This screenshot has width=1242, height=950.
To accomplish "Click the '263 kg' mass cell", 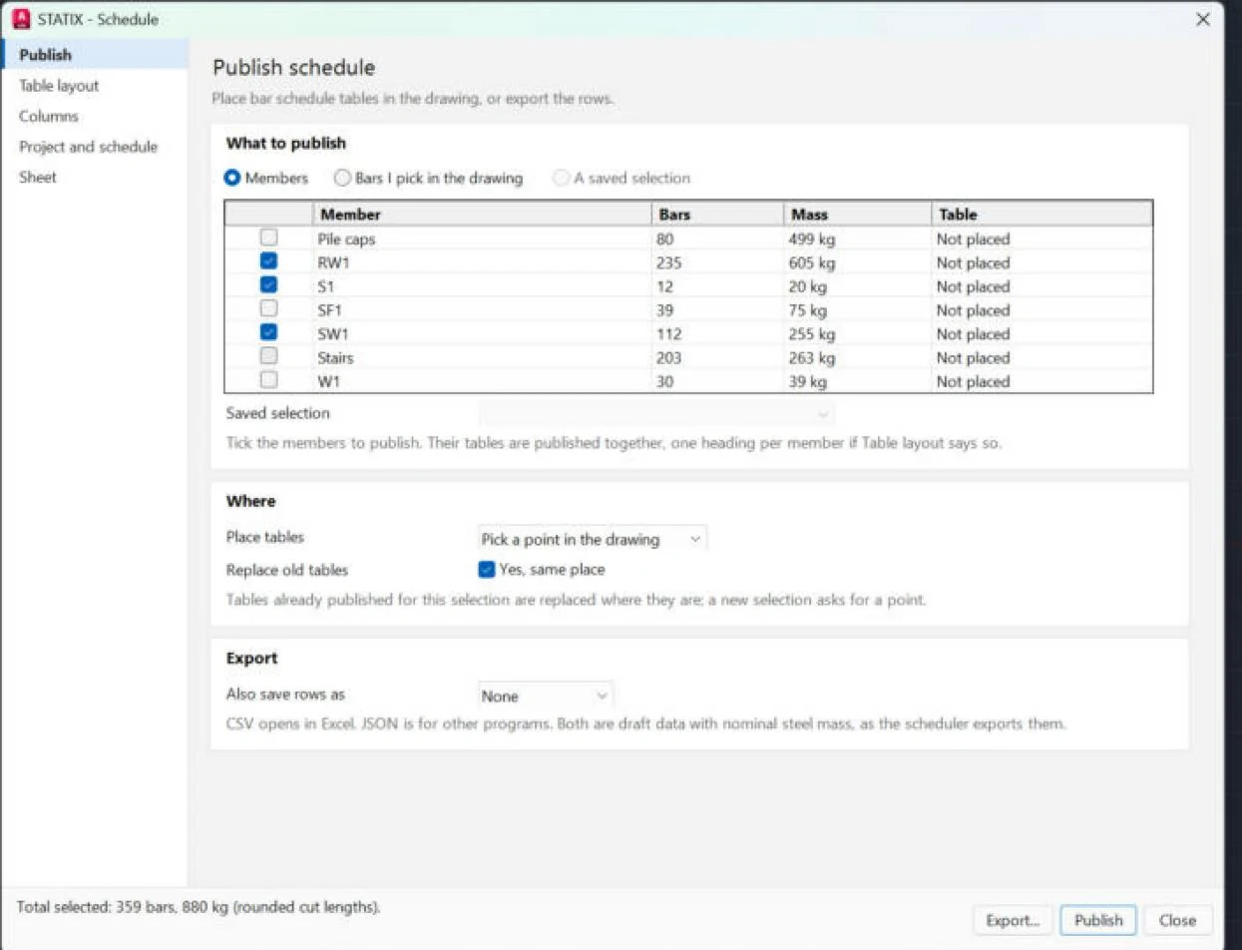I will 858,358.
